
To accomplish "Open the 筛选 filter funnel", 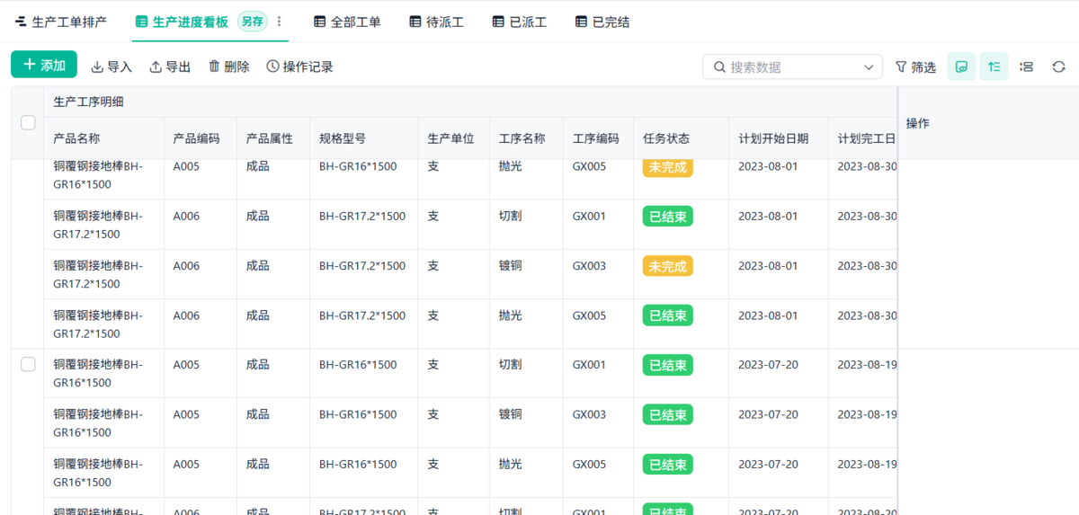I will (x=915, y=67).
